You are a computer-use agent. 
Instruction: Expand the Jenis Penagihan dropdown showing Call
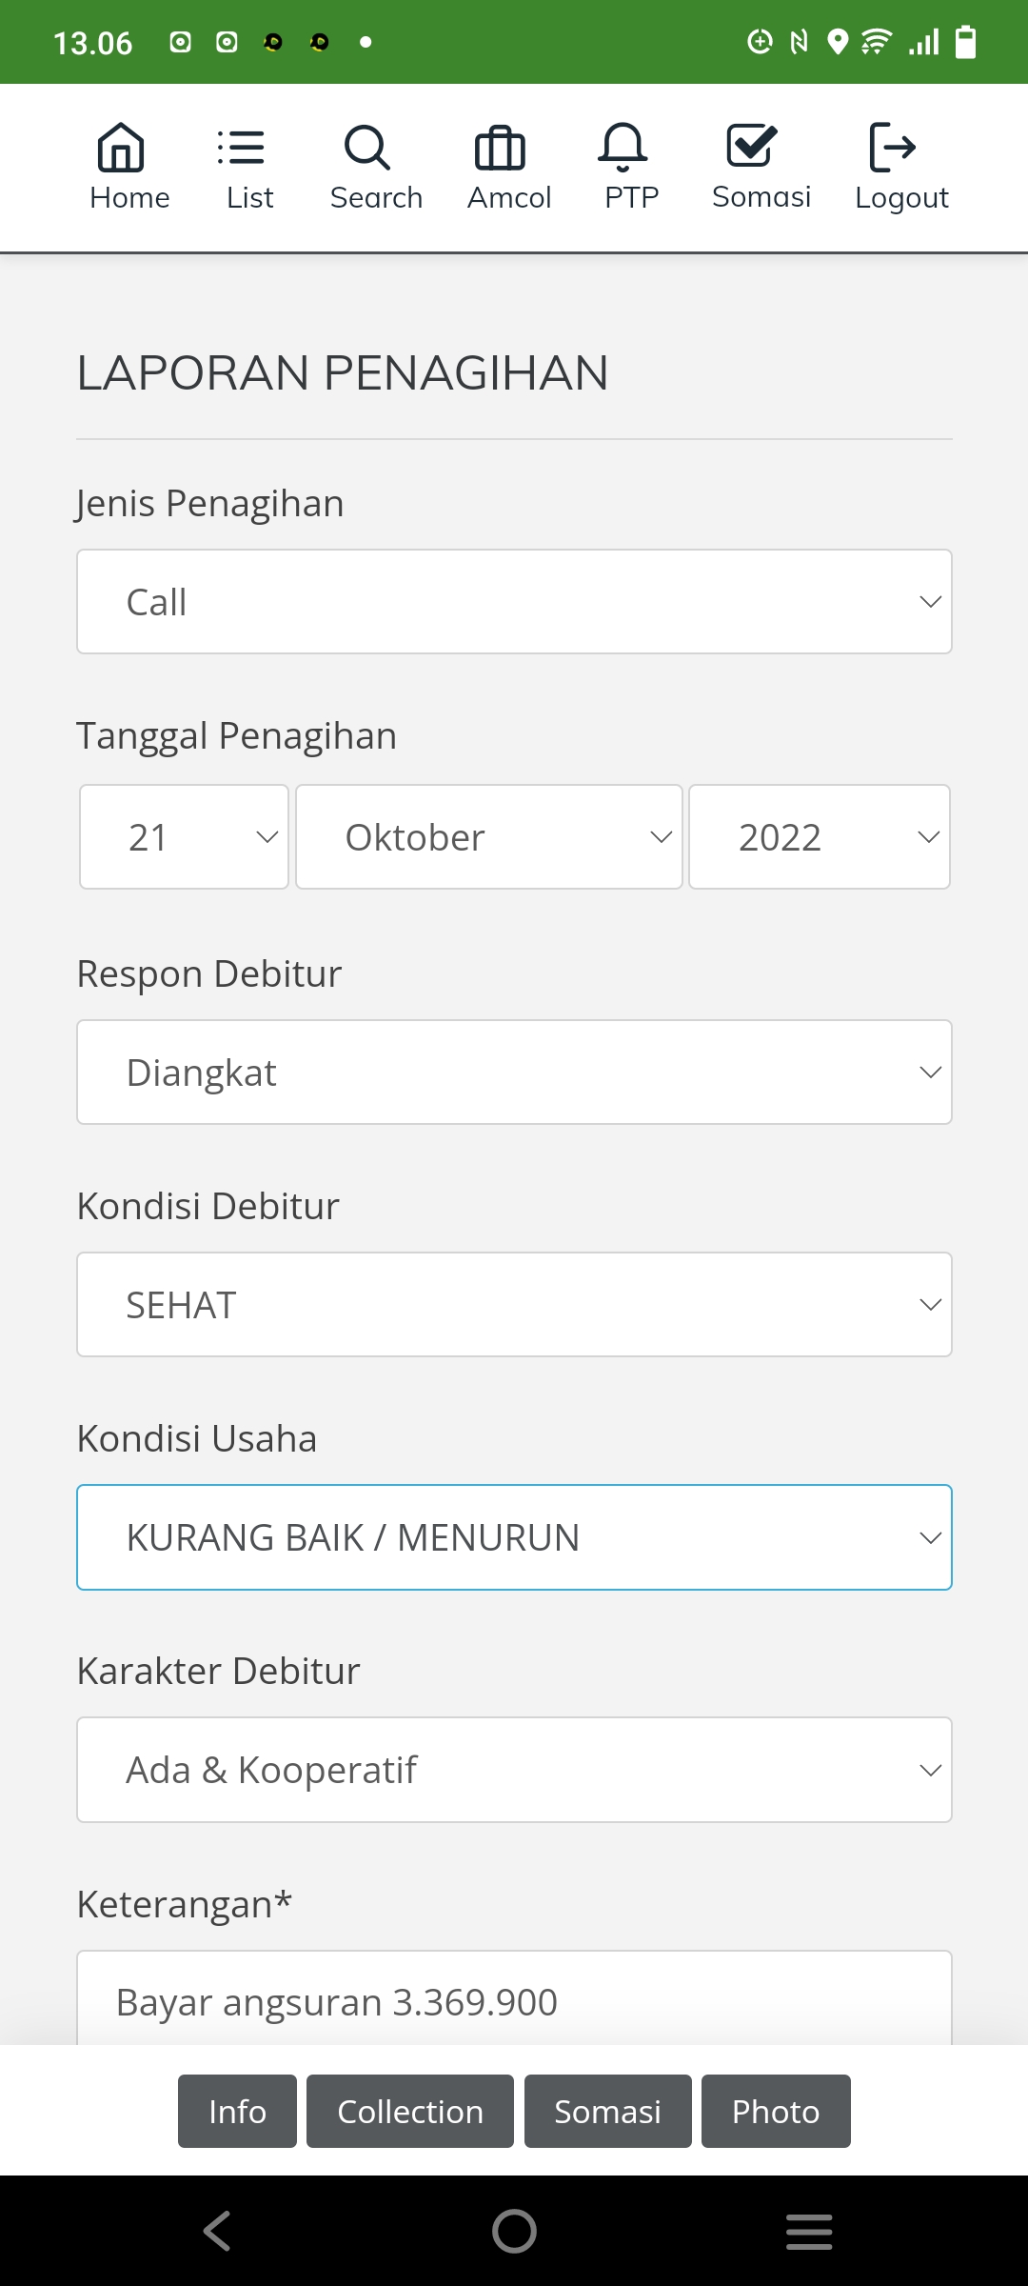click(514, 602)
